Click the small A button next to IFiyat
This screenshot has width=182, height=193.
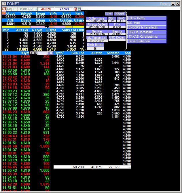(x=31, y=53)
